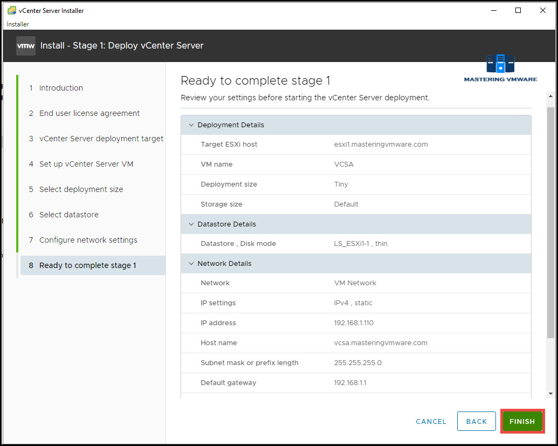
Task: Click the 'Tiny' deployment size value
Action: [341, 184]
